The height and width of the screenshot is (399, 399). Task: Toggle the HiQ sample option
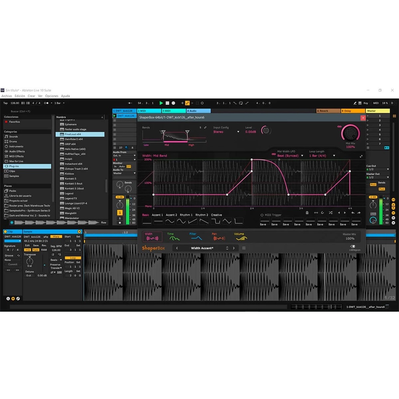coord(27,250)
